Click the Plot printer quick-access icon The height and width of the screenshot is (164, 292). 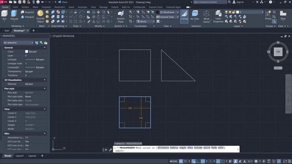point(38,2)
